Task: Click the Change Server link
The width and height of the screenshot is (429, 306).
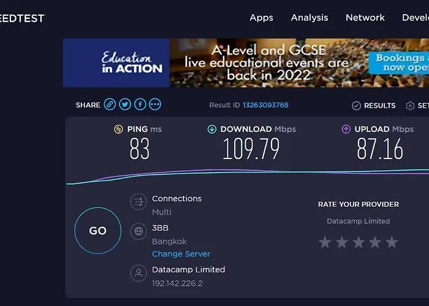Action: point(181,254)
